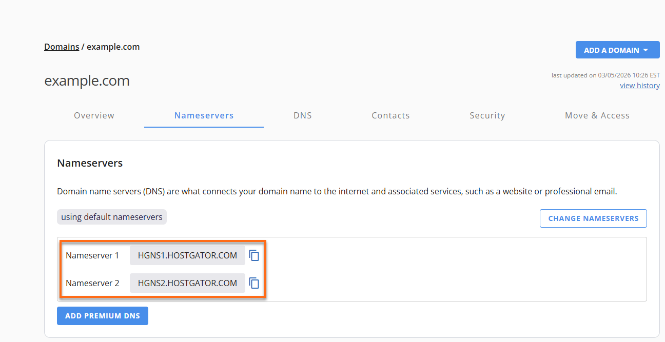Go to the Contacts tab
665x342 pixels.
pyautogui.click(x=391, y=115)
